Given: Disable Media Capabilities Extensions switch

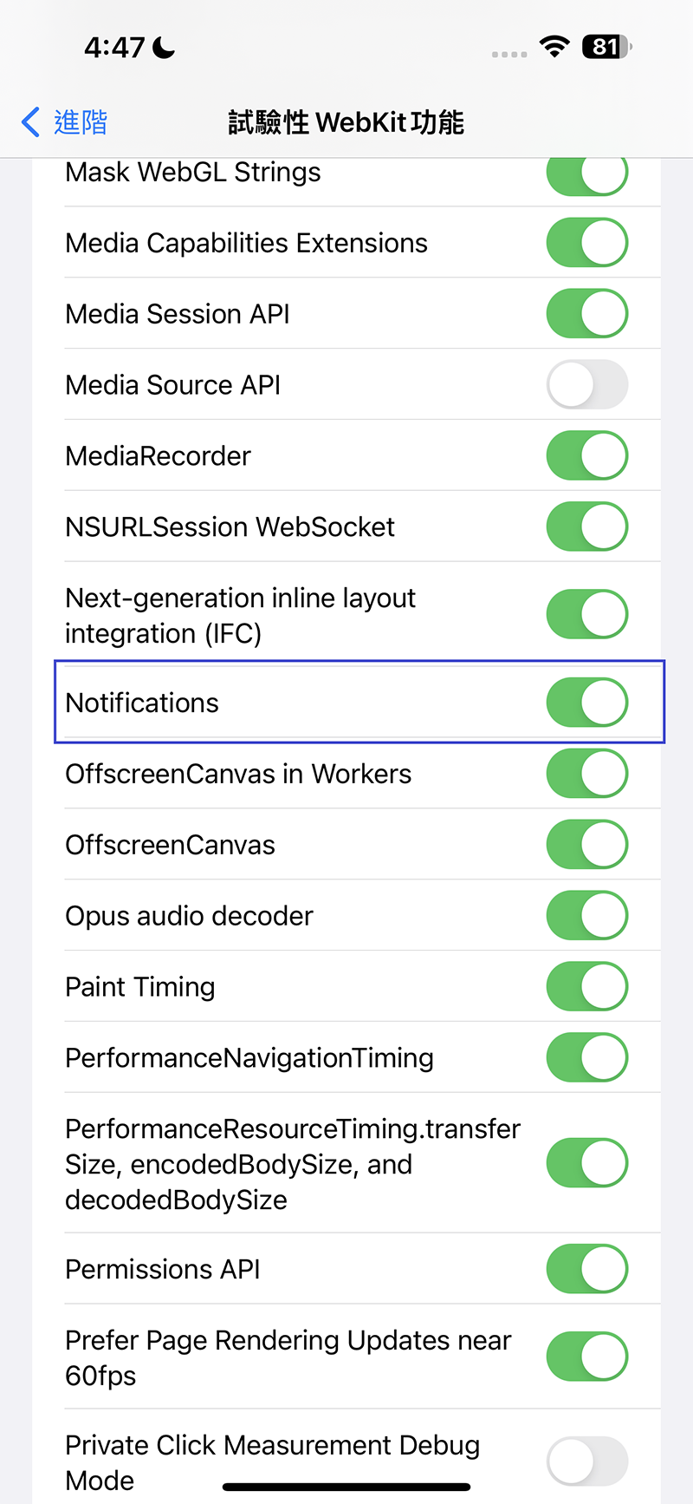Looking at the screenshot, I should pyautogui.click(x=586, y=243).
